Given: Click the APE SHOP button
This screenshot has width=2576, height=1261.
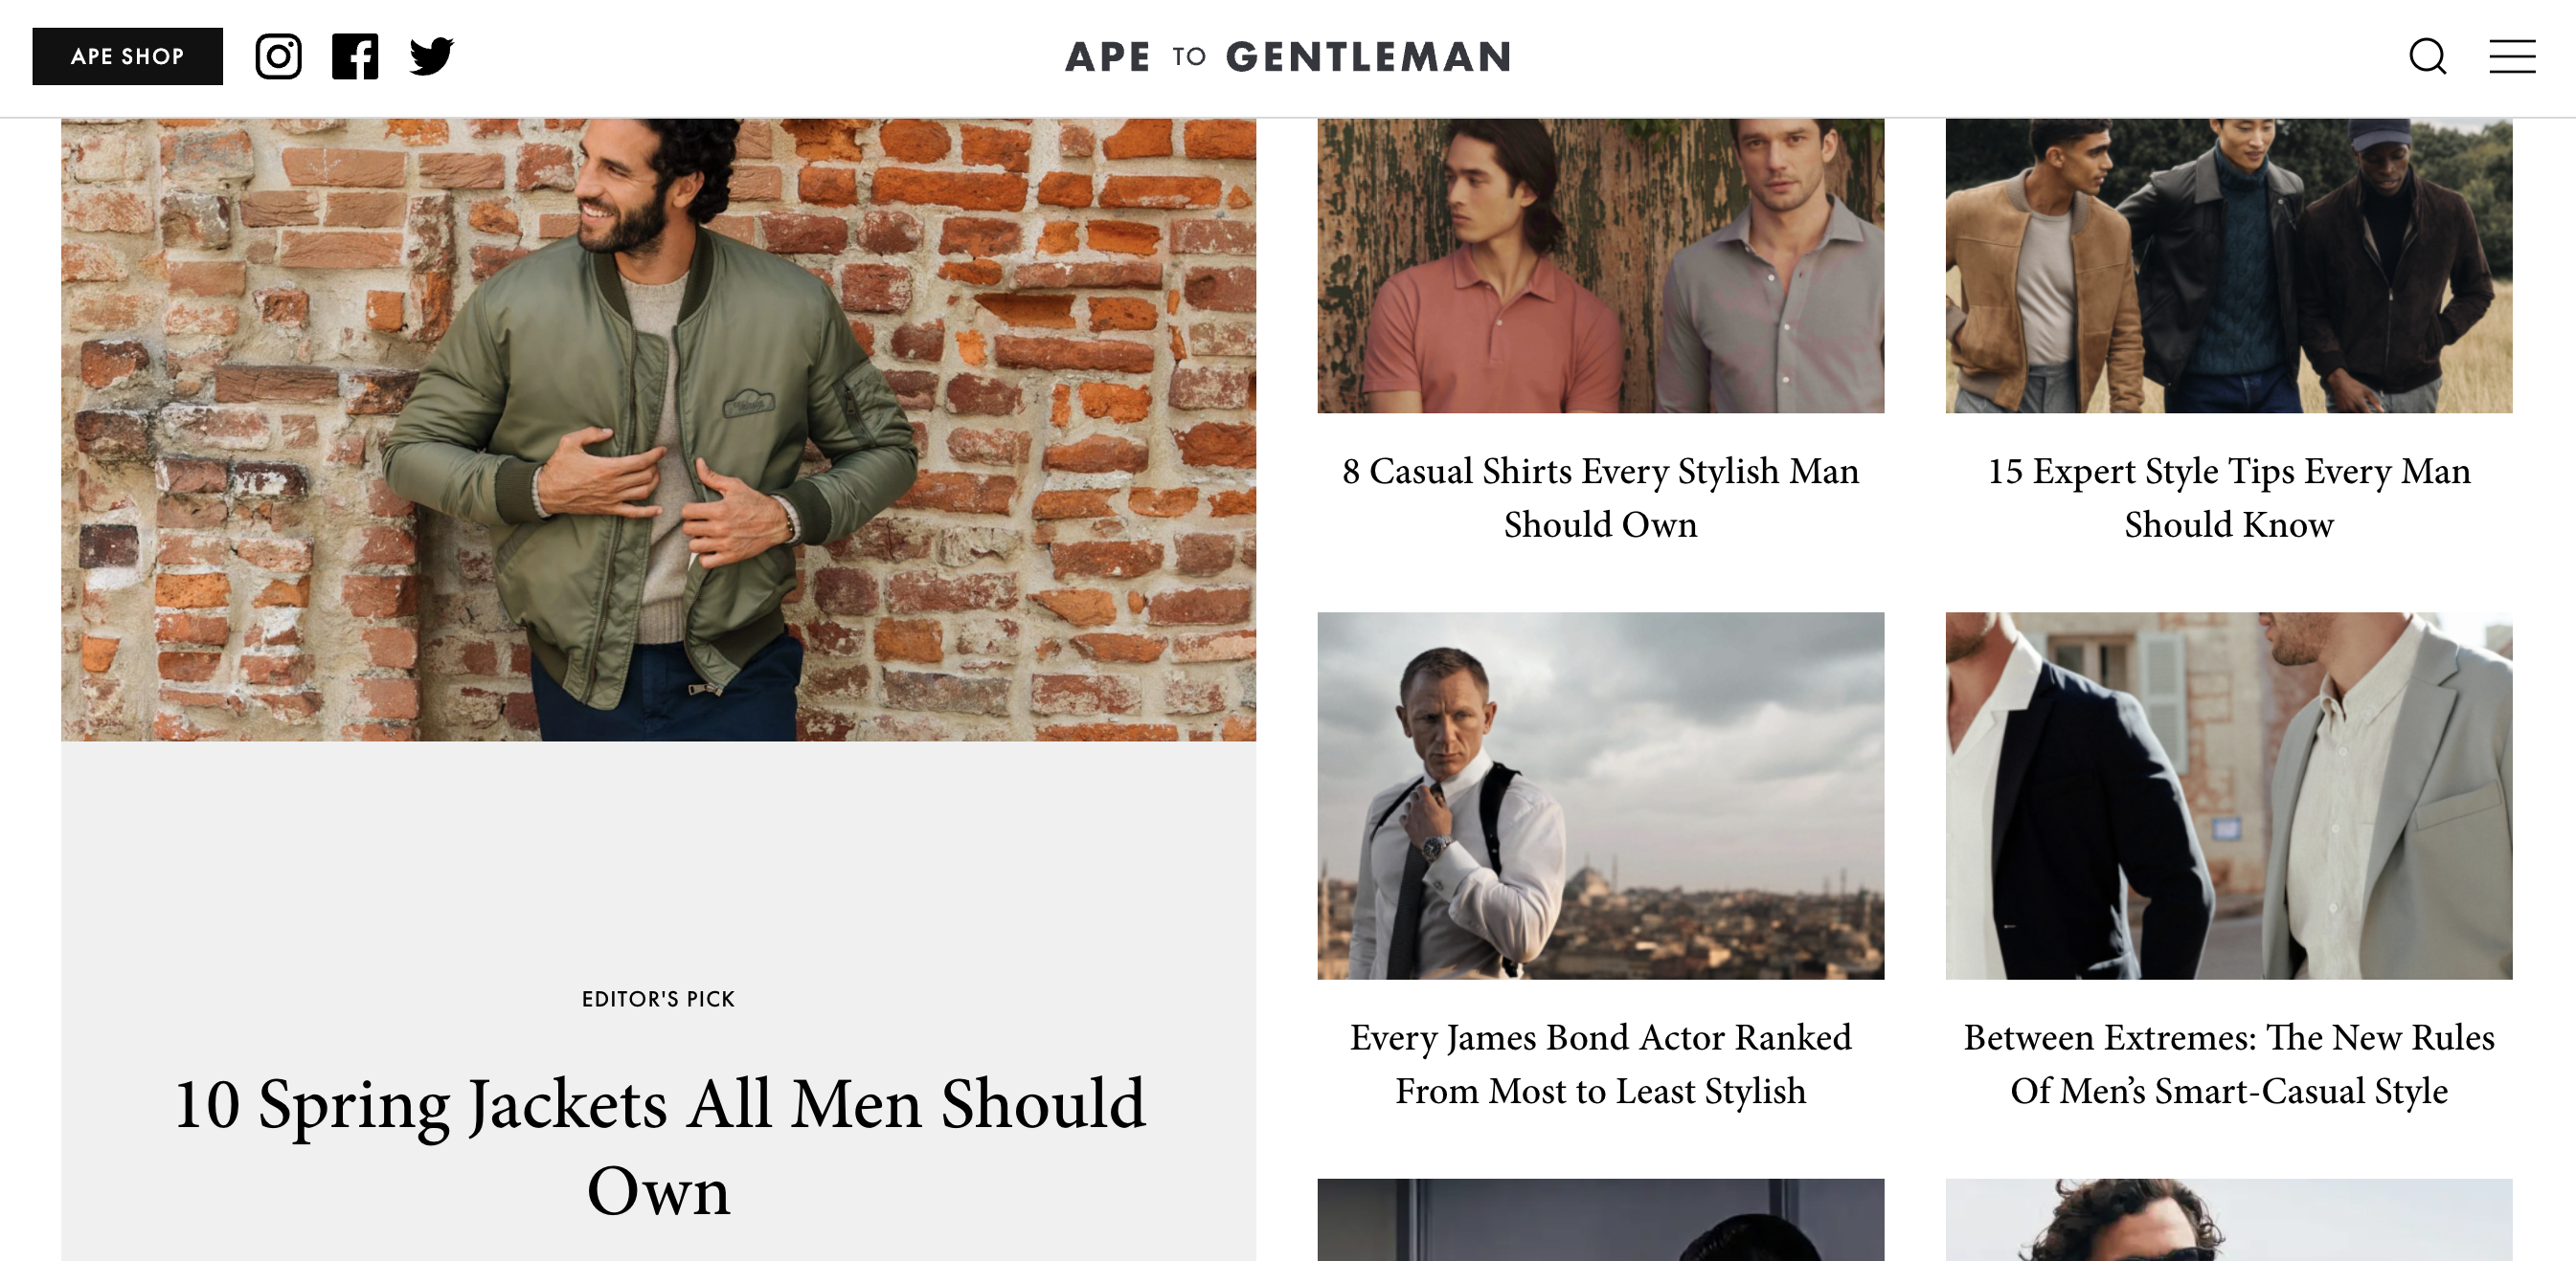Looking at the screenshot, I should [128, 55].
